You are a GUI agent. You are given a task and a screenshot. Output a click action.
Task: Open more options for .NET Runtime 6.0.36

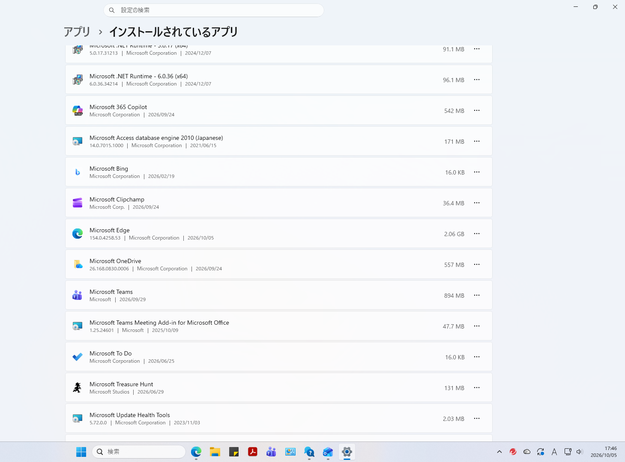tap(477, 80)
